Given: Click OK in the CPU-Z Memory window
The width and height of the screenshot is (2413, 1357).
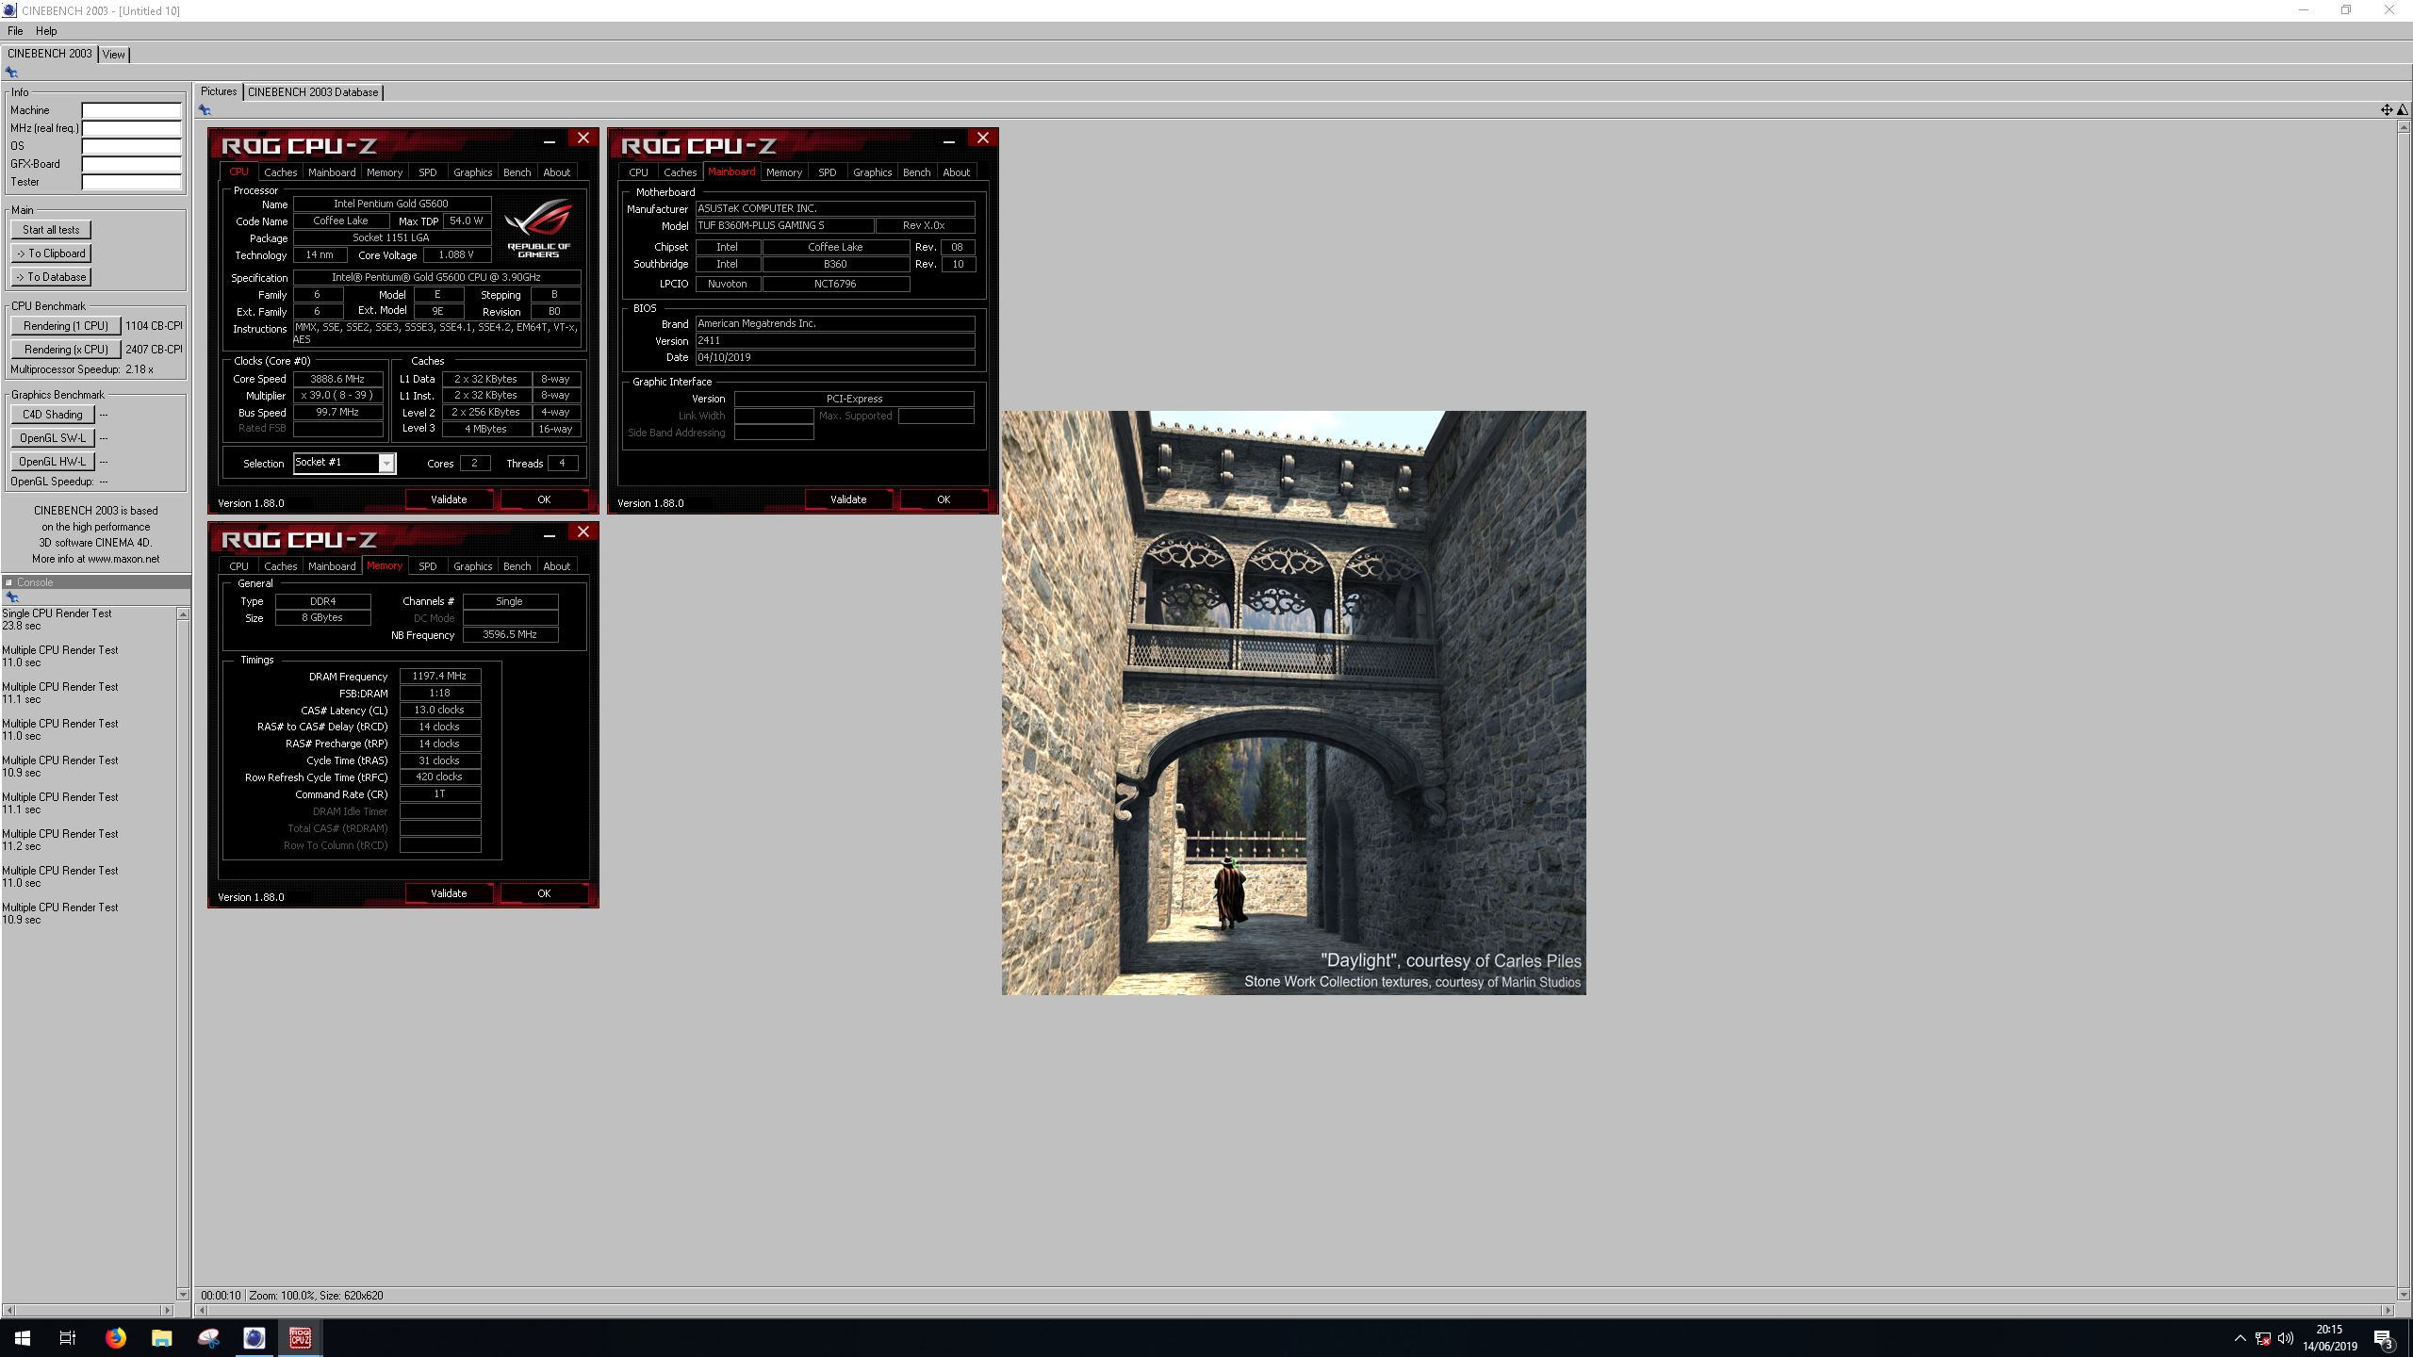Looking at the screenshot, I should click(544, 893).
